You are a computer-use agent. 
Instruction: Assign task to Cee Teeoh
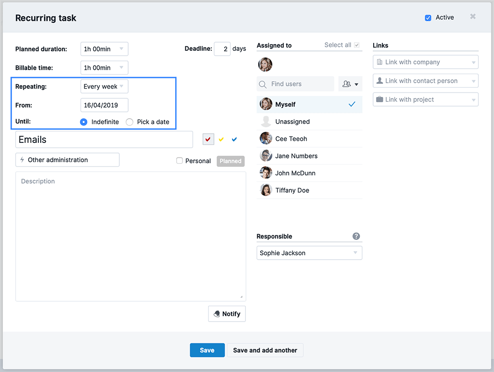[x=310, y=139]
